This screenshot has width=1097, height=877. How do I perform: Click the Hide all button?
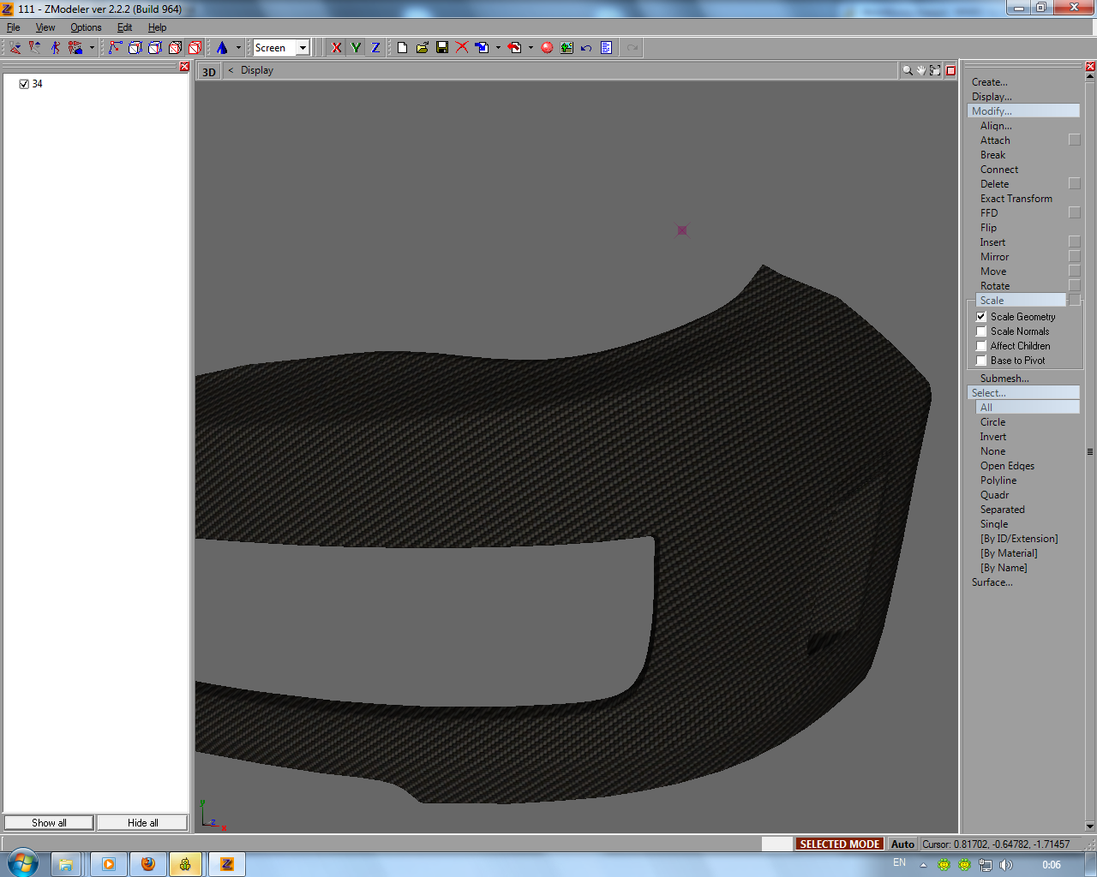click(142, 823)
